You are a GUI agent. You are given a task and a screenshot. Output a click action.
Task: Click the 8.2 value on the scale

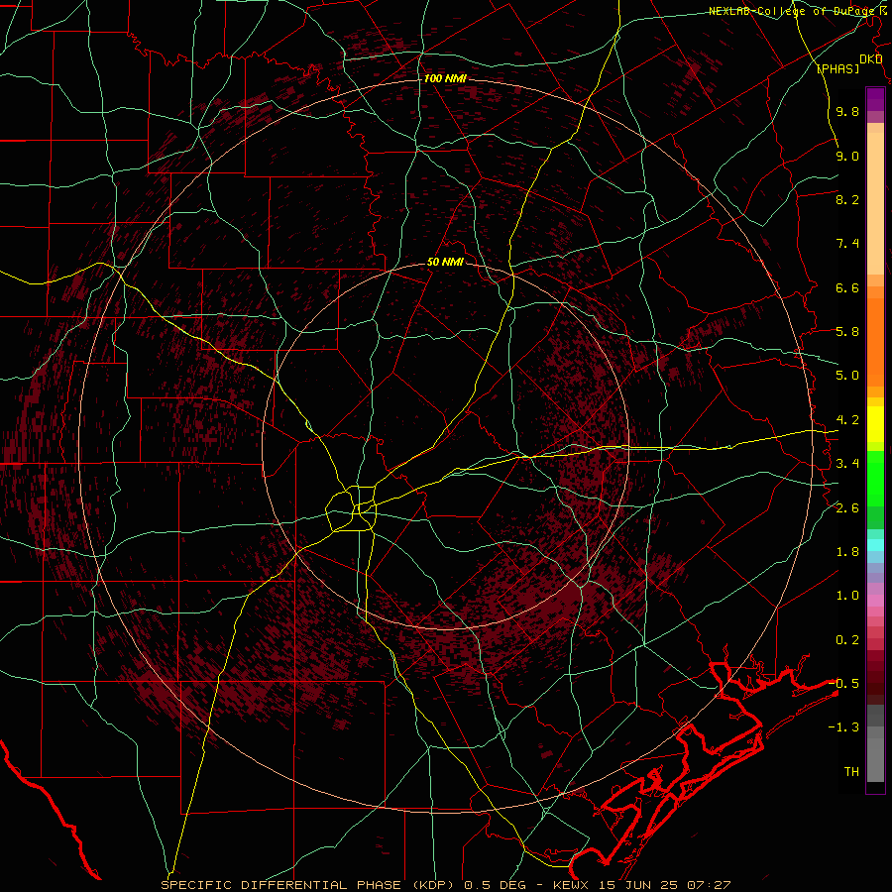click(847, 199)
